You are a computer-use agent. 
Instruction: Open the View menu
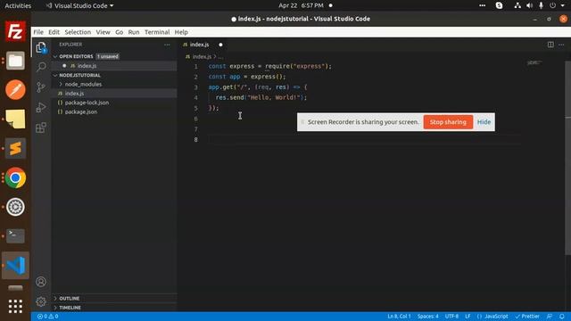pyautogui.click(x=103, y=32)
